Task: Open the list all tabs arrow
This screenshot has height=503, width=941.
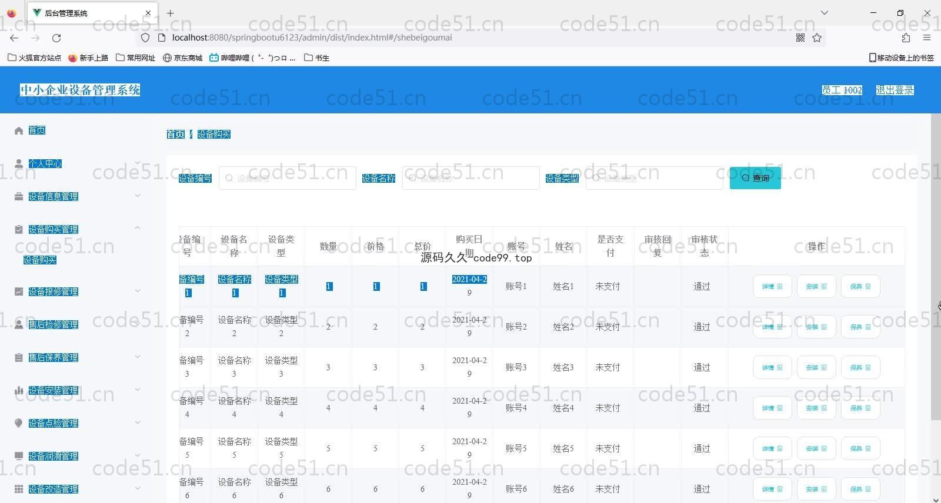Action: click(825, 13)
